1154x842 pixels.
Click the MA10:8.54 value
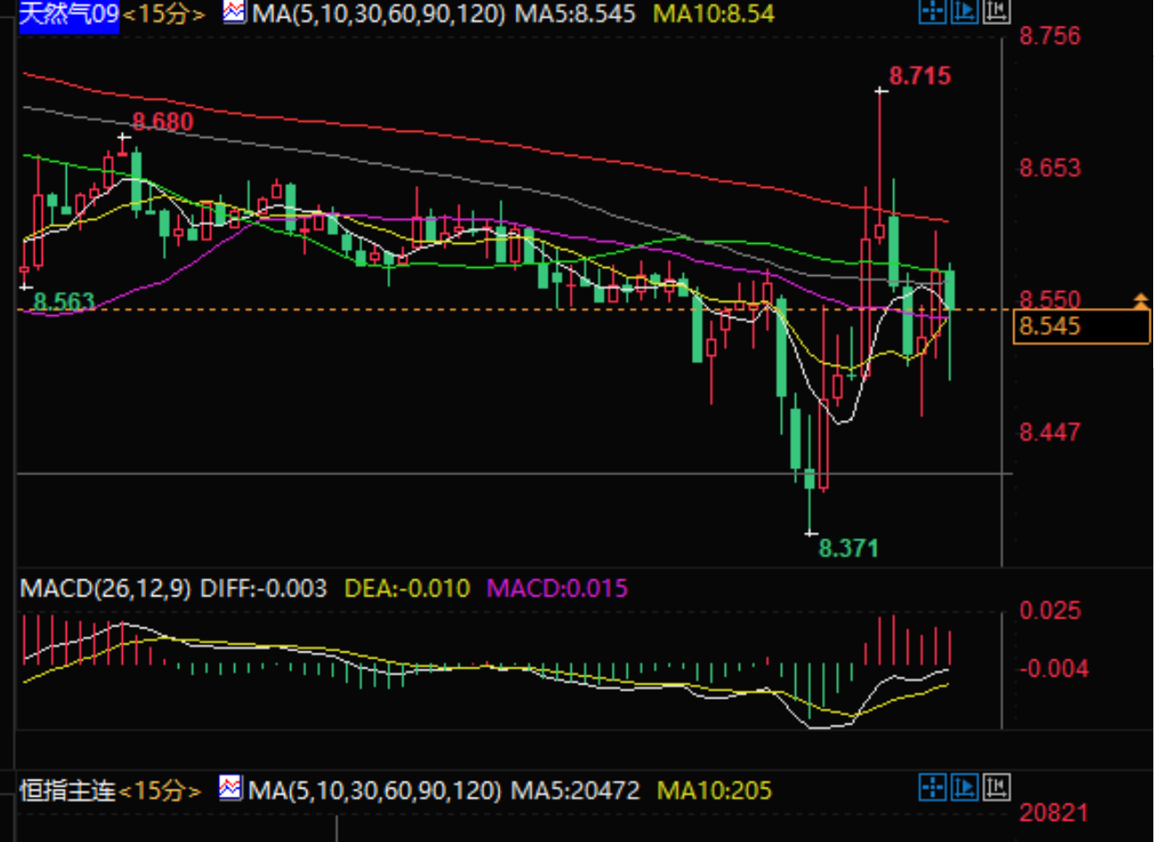(x=714, y=13)
